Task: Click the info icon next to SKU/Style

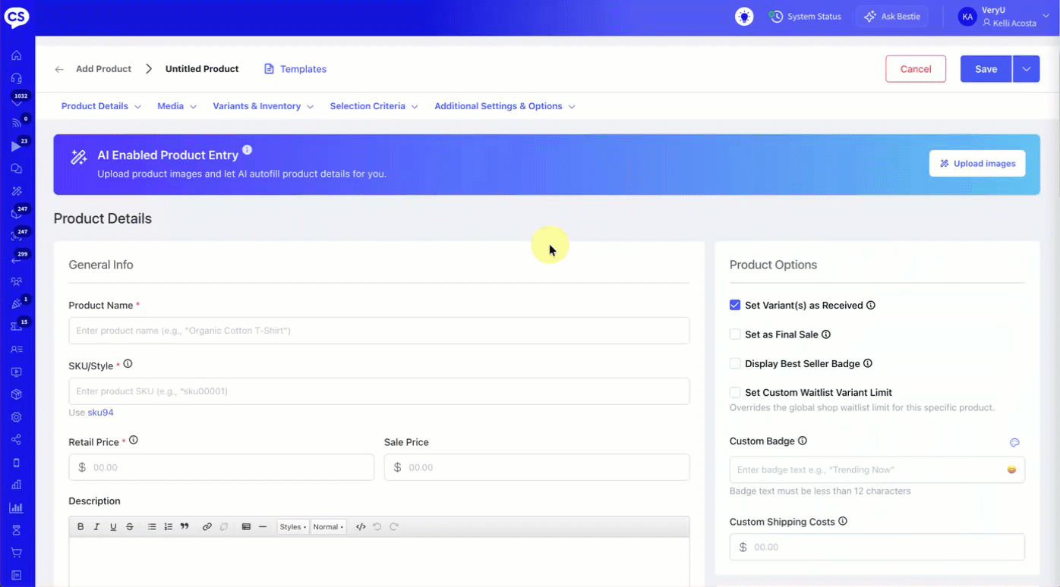Action: point(128,364)
